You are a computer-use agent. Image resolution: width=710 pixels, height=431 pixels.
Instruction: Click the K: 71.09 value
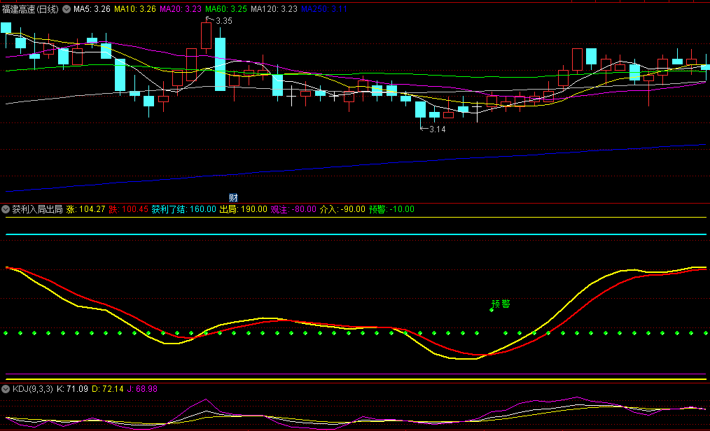(72, 389)
